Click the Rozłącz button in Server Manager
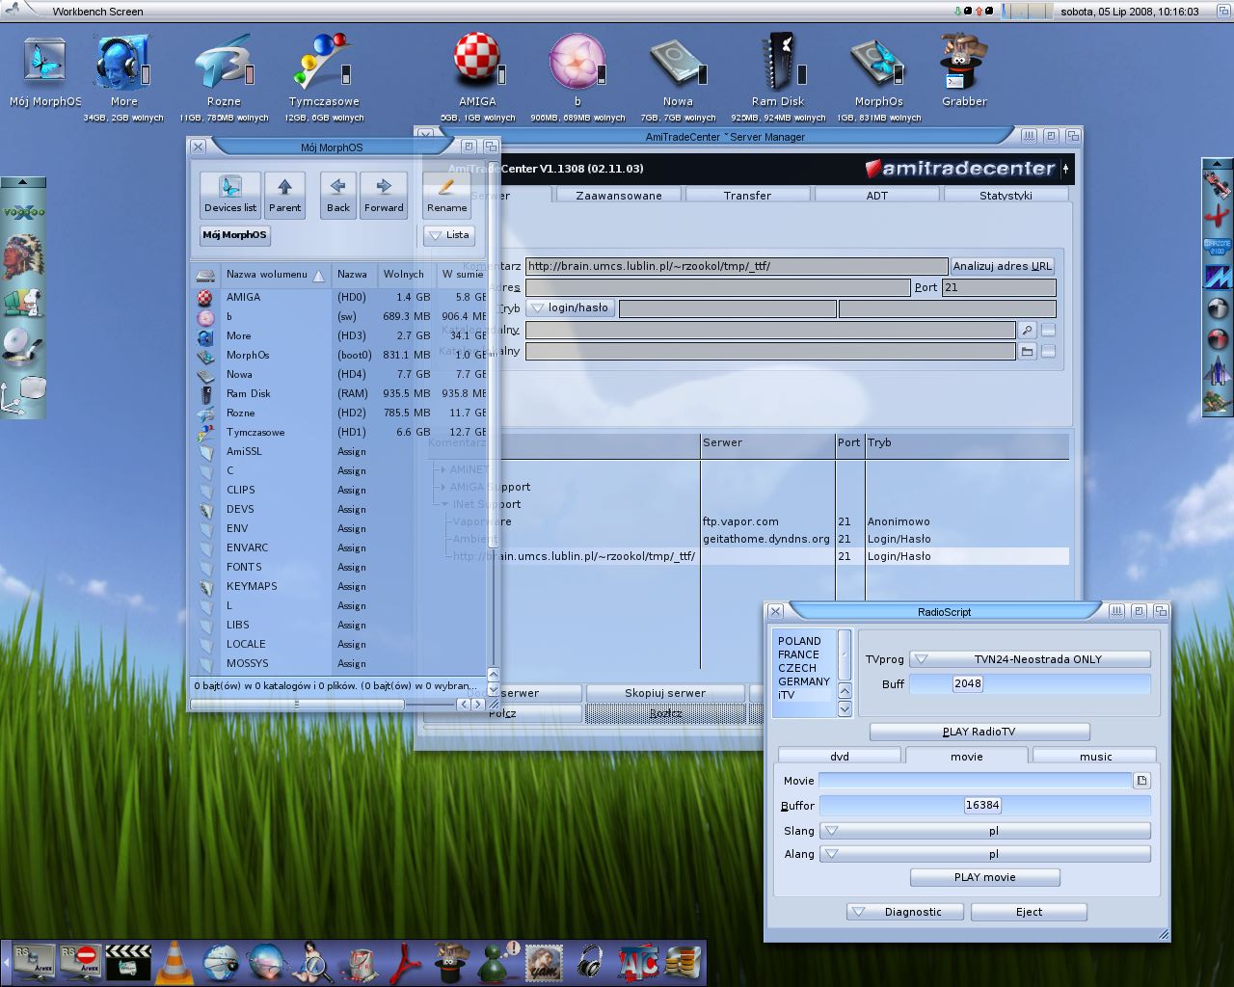This screenshot has height=987, width=1234. pyautogui.click(x=665, y=713)
